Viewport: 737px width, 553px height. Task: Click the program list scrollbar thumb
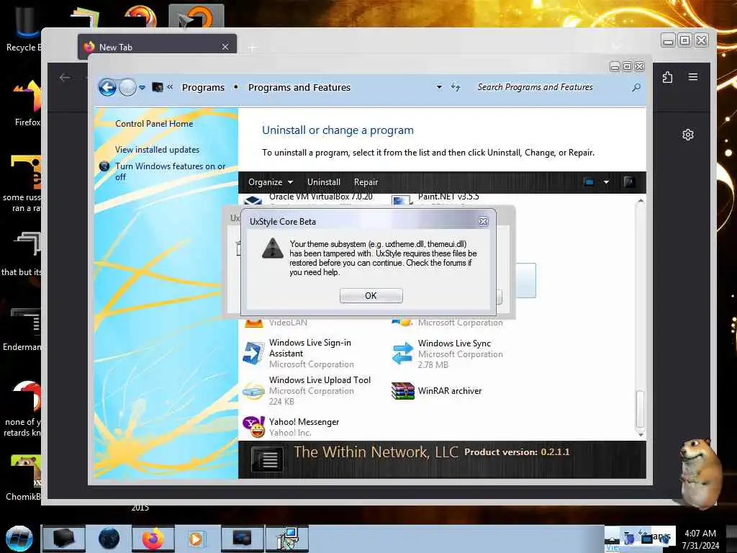[x=640, y=409]
